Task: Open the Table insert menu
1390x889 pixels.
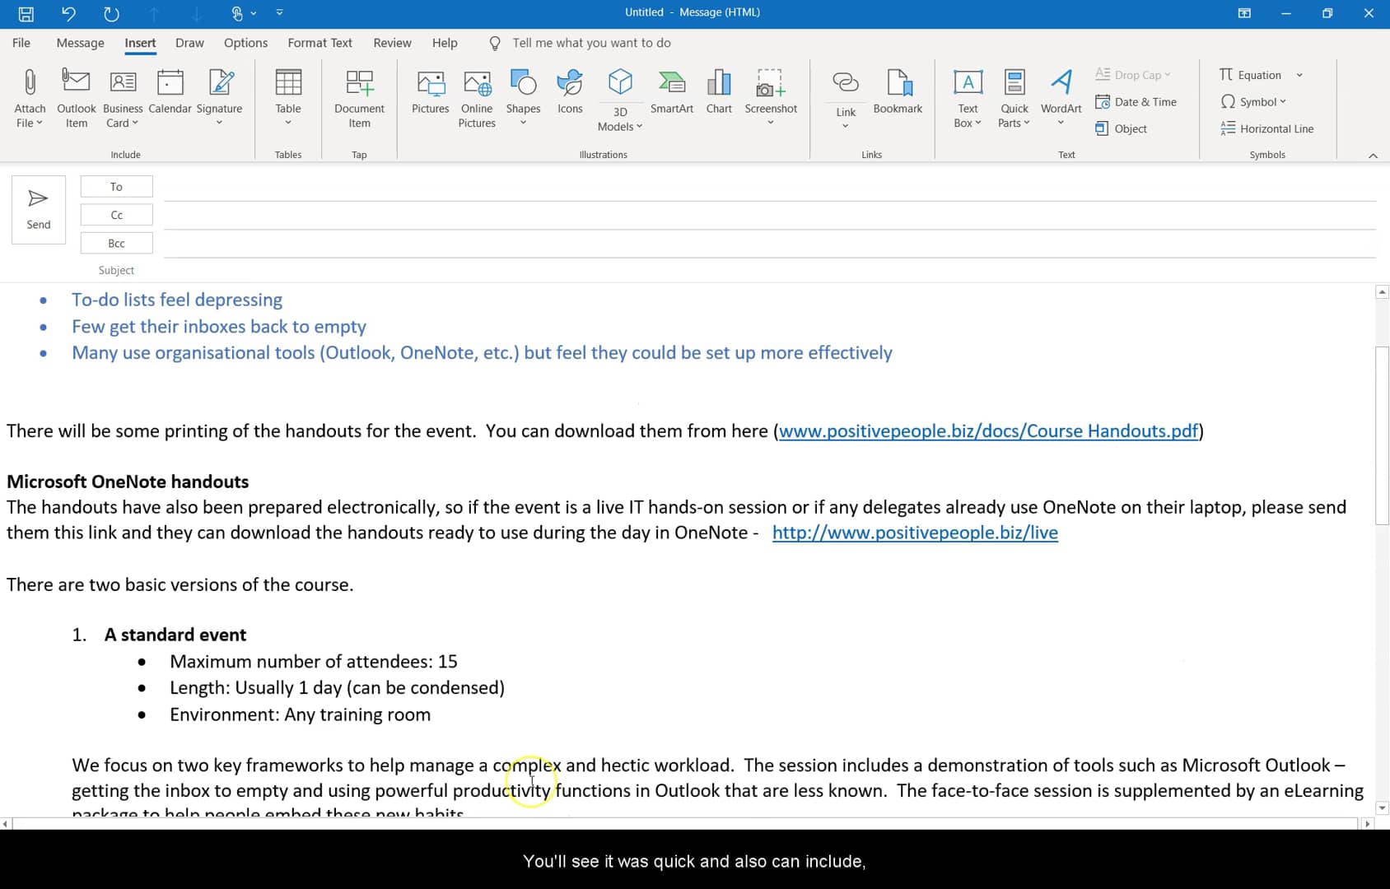Action: (288, 99)
